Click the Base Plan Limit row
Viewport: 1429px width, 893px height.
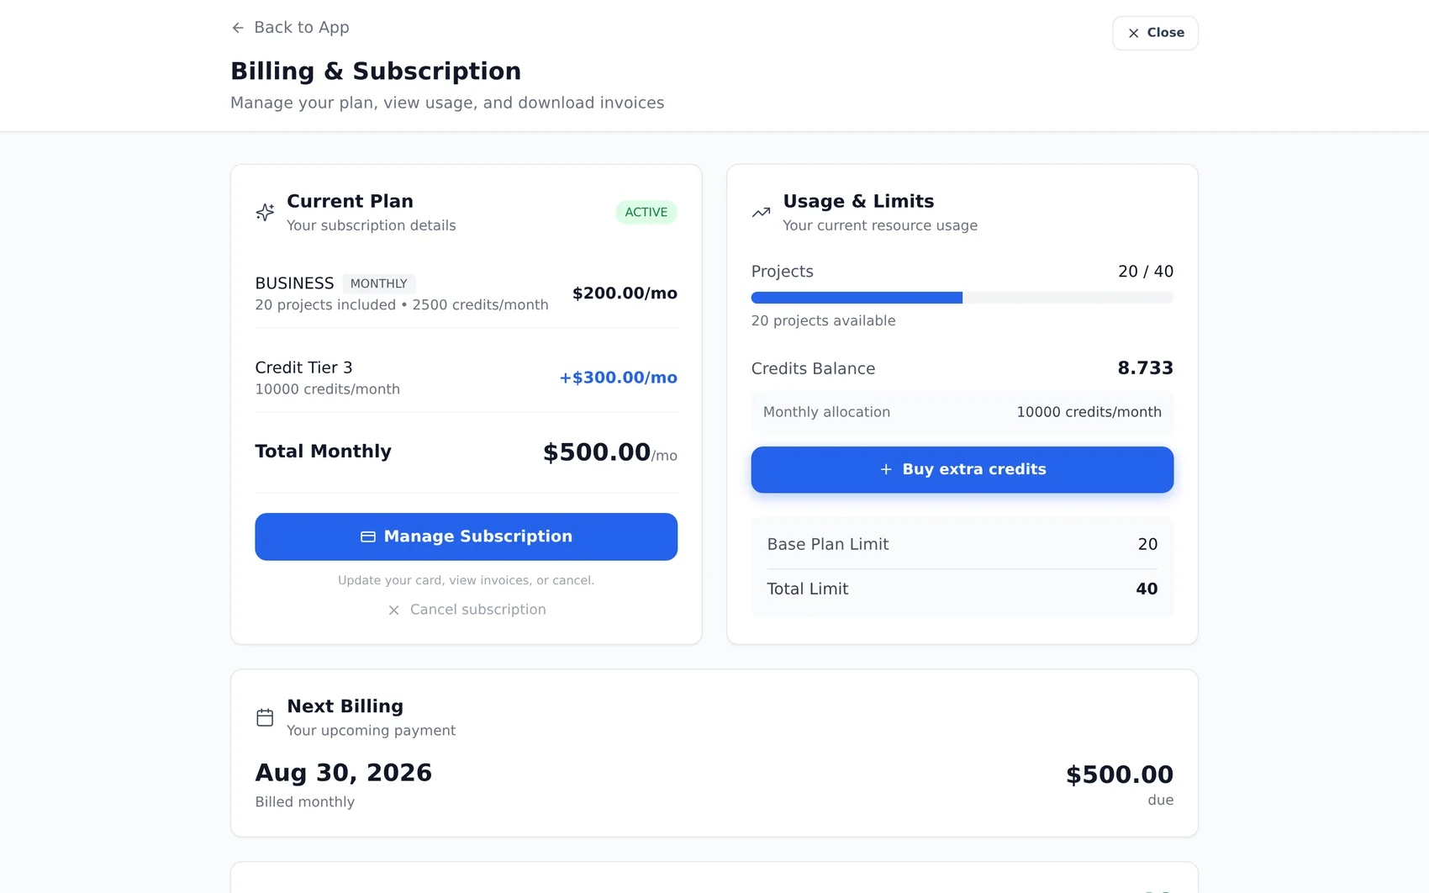click(x=962, y=544)
